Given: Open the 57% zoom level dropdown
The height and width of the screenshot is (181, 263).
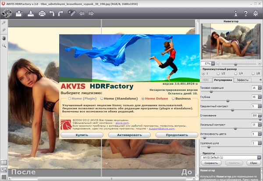Looking at the screenshot, I should pyautogui.click(x=213, y=63).
